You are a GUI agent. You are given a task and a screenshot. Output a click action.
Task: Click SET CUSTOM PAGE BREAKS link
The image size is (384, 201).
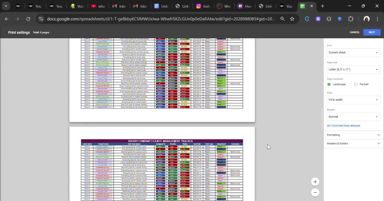pyautogui.click(x=343, y=126)
